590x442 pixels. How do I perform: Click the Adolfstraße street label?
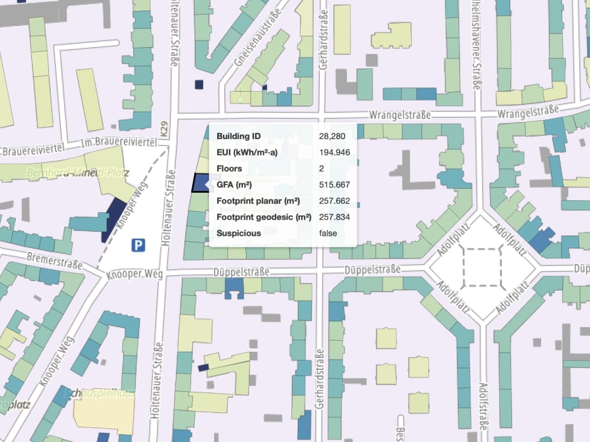pyautogui.click(x=484, y=406)
